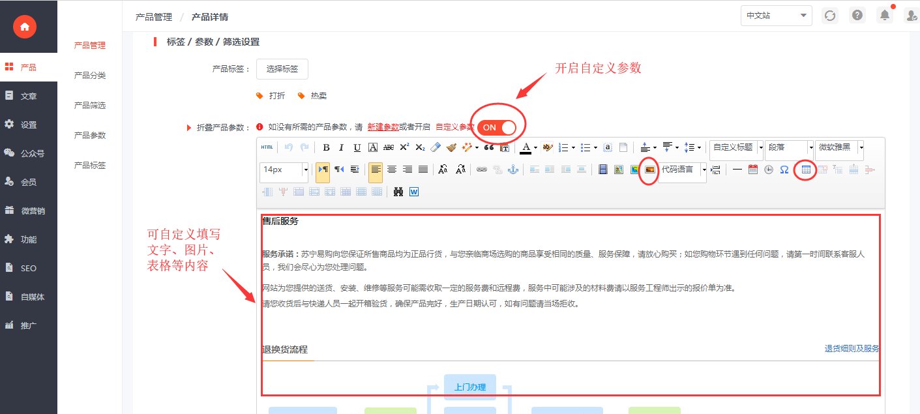Image resolution: width=920 pixels, height=414 pixels.
Task: Click the 选择标签 button
Action: click(x=282, y=68)
